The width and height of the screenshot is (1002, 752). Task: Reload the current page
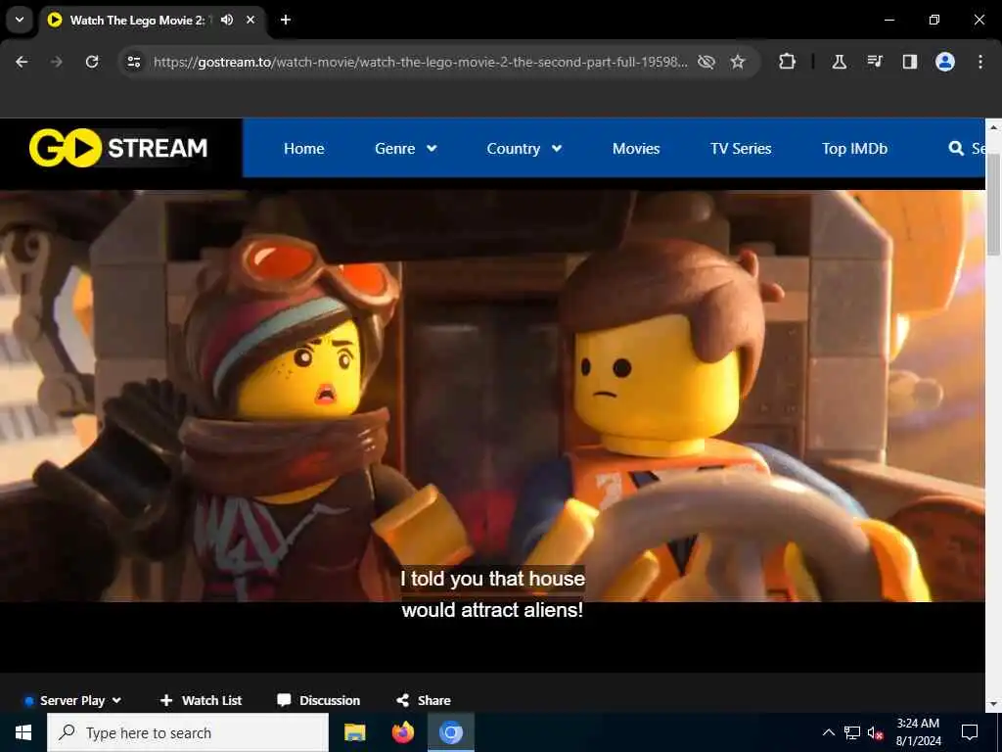click(92, 62)
